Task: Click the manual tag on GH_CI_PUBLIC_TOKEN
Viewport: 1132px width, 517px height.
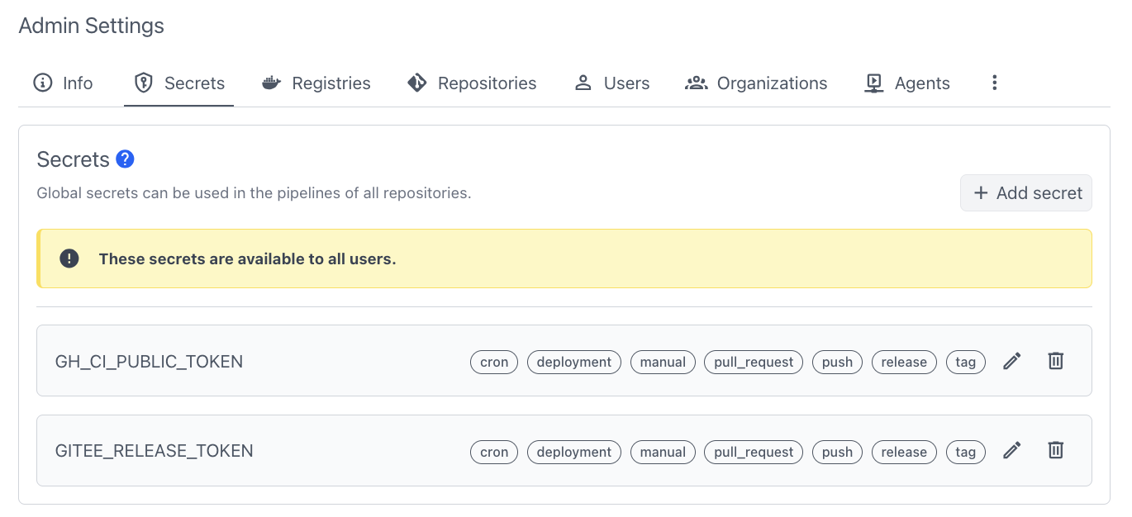Action: [663, 362]
